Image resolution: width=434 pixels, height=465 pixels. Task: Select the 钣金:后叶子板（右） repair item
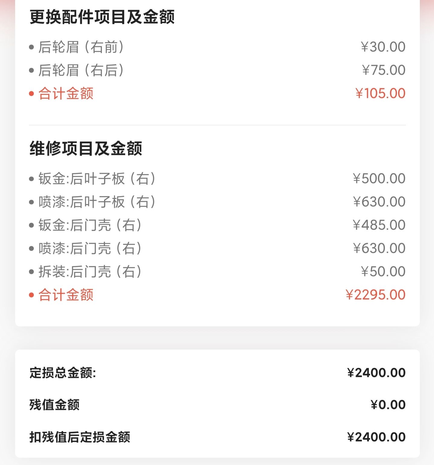click(x=97, y=179)
